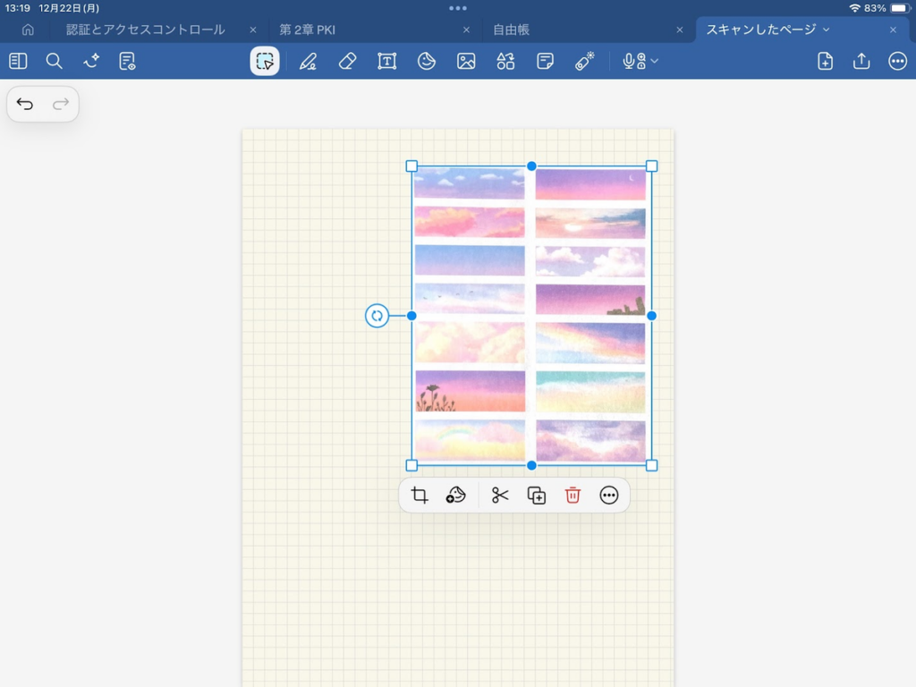Crop the selected image

(x=420, y=496)
